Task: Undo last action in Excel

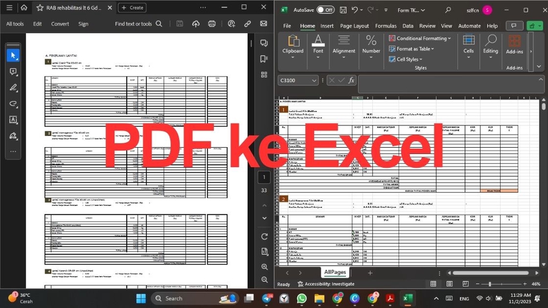Action: point(354,10)
